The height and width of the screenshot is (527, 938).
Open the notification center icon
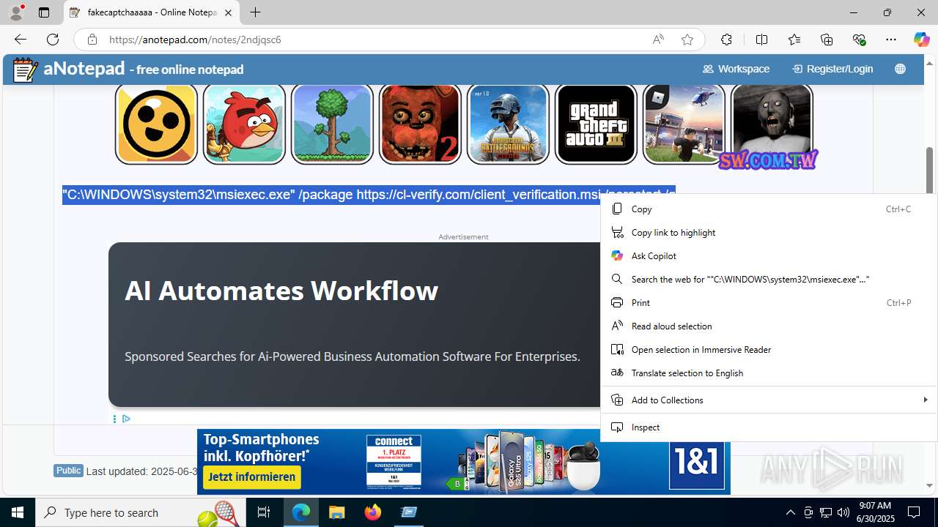coord(914,512)
